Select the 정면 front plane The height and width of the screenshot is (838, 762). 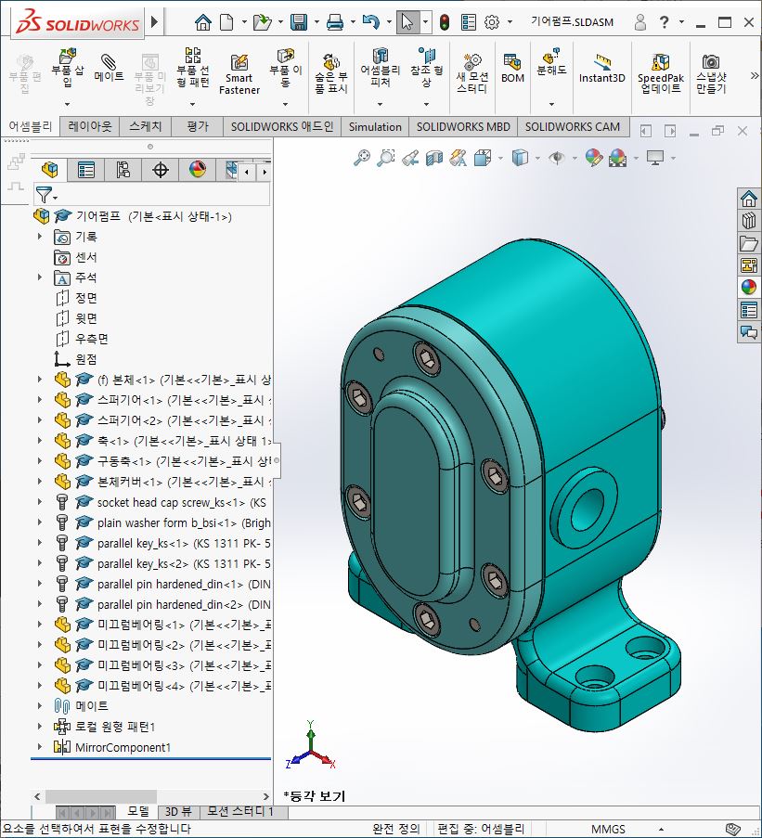[x=85, y=298]
